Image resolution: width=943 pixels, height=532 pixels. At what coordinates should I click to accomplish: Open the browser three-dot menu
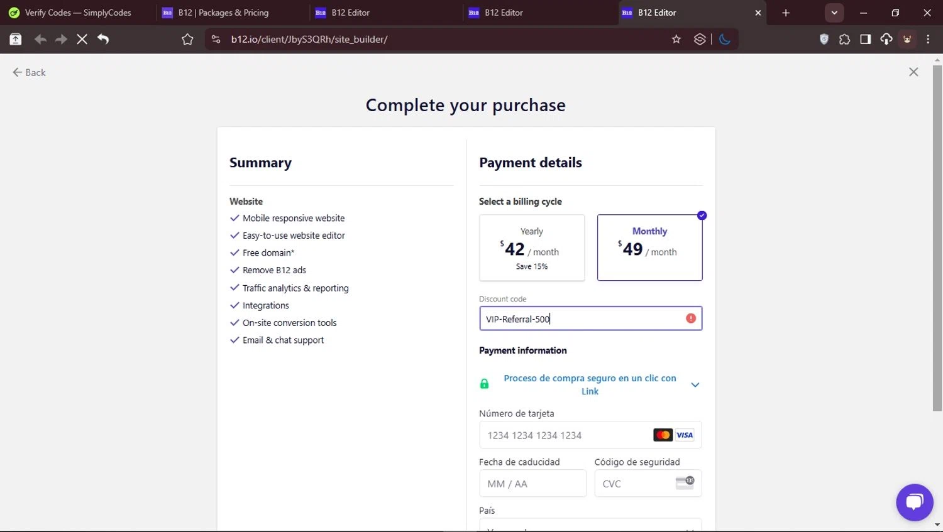[x=929, y=39]
